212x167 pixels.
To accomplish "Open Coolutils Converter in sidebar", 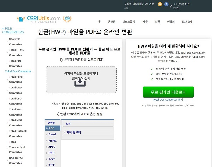I will coord(16,42).
